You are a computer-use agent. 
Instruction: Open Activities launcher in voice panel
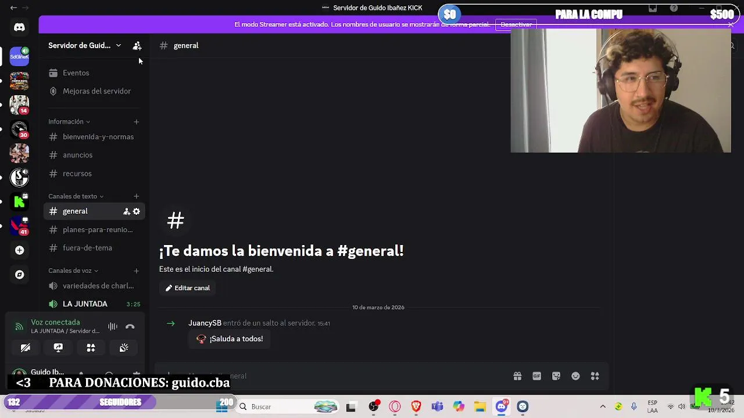91,348
